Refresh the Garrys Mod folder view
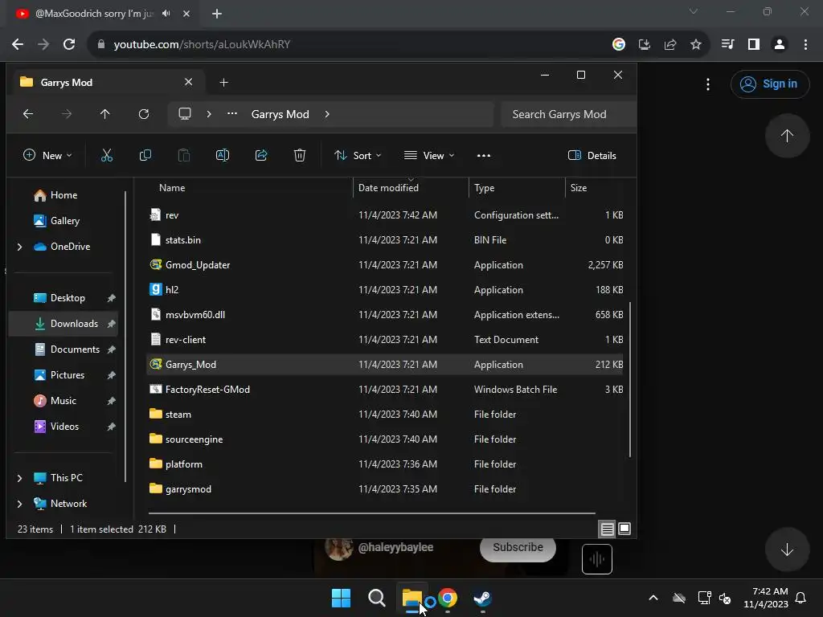This screenshot has width=823, height=617. [x=144, y=114]
